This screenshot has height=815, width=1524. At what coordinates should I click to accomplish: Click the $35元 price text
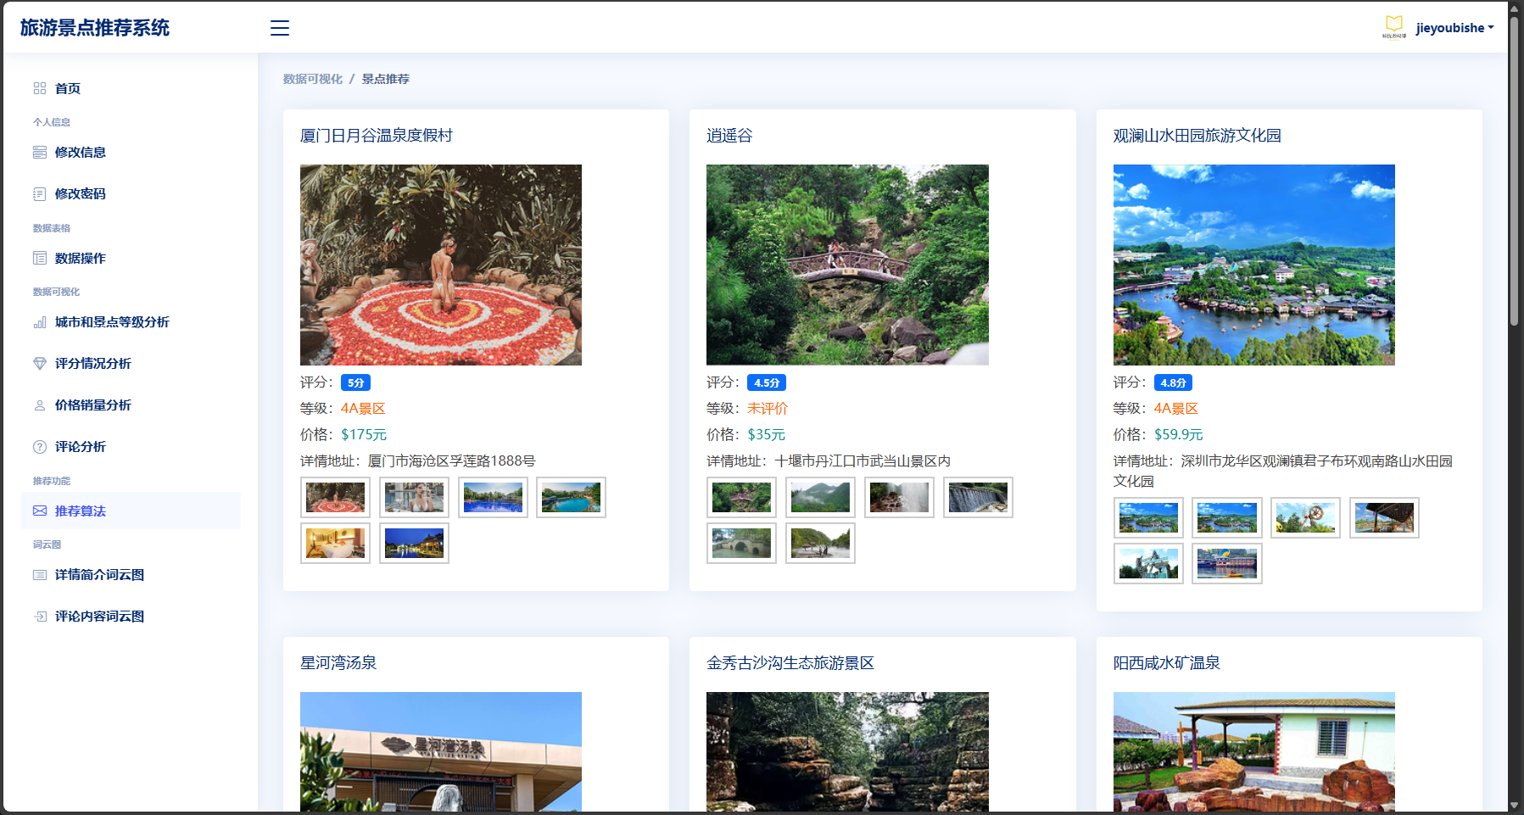pyautogui.click(x=767, y=435)
